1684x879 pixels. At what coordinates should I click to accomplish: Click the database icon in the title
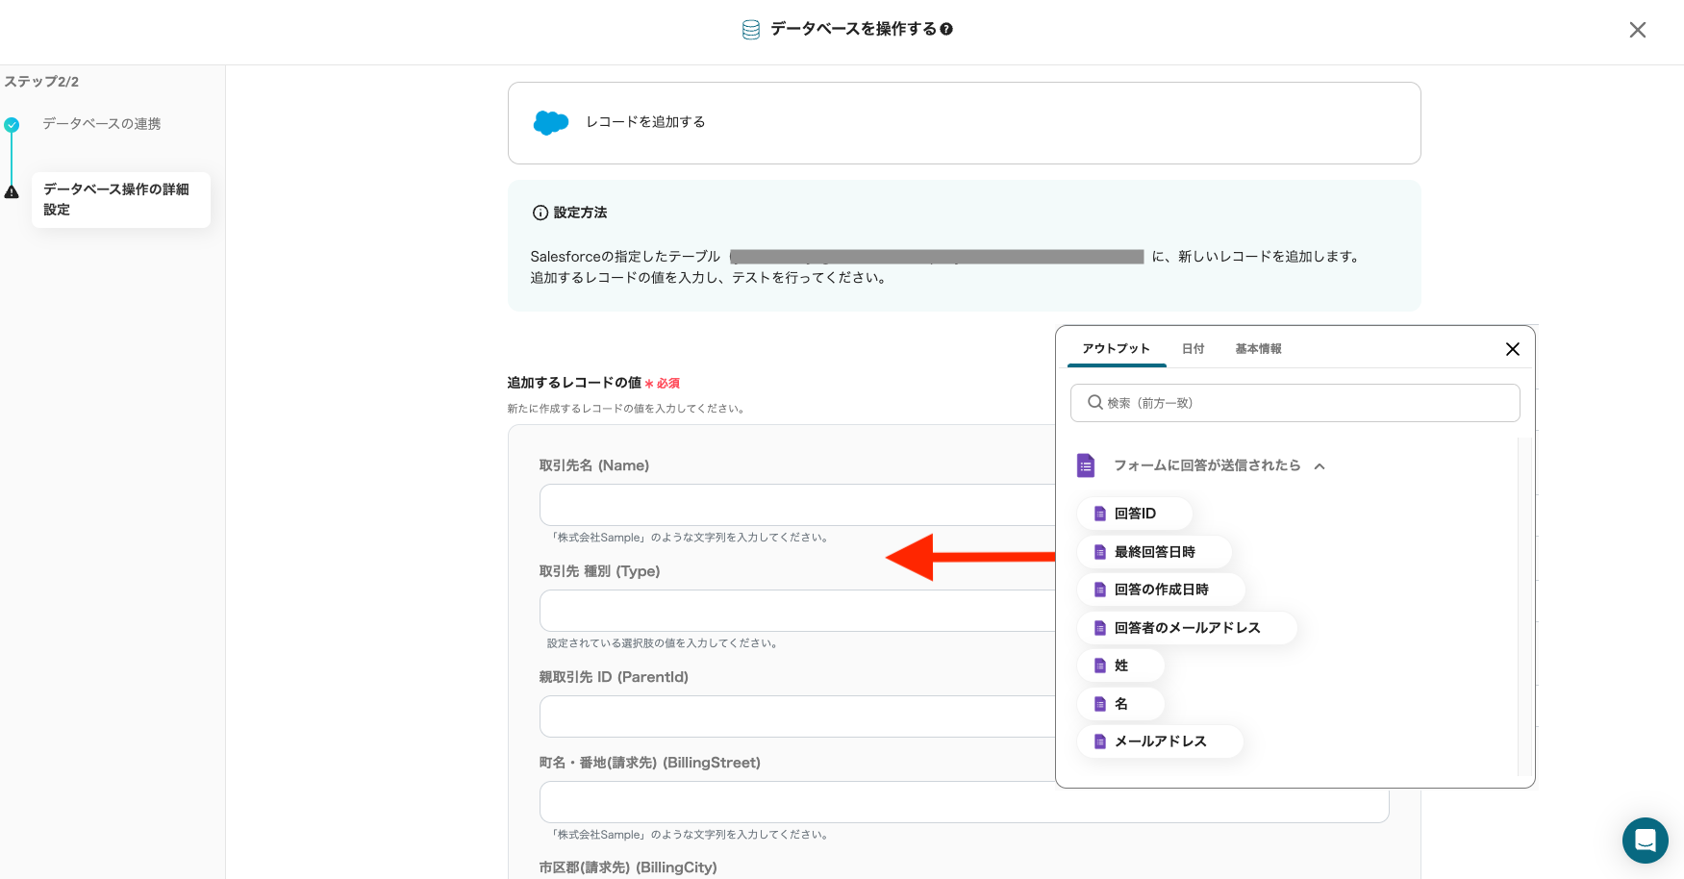751,30
